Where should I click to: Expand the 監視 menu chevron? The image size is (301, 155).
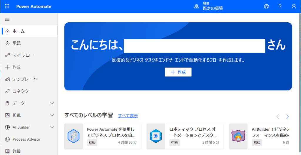(x=52, y=115)
